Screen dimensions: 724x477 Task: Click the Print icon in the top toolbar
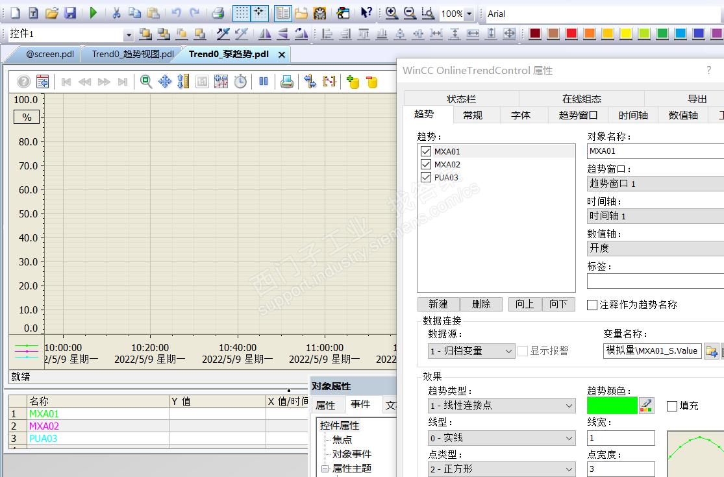pos(218,13)
